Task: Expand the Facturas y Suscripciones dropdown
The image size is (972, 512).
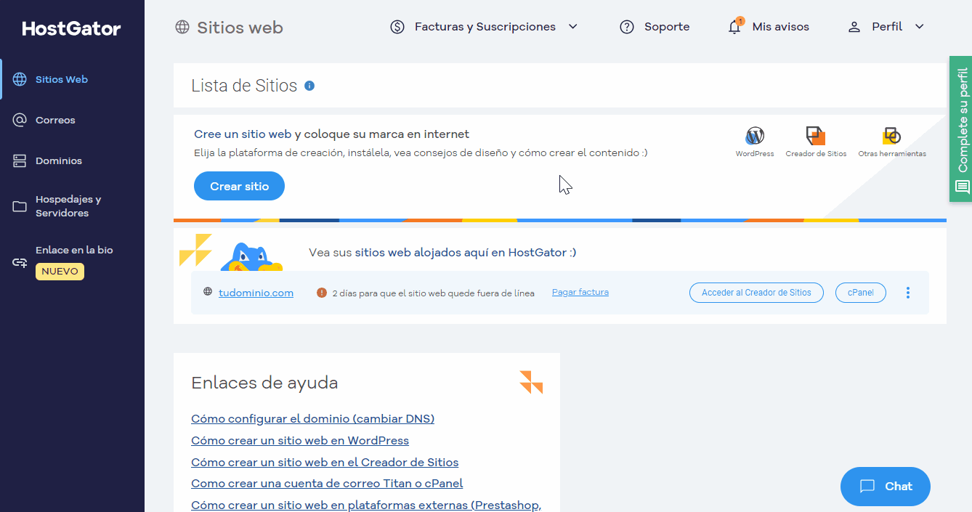Action: click(572, 27)
